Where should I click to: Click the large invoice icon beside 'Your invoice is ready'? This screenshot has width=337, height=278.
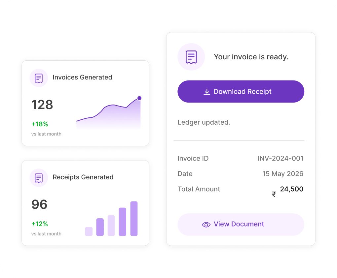191,57
